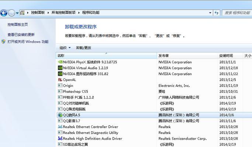252x147 pixels.
Task: Click the name PP助手 PC版 1.1.1.0
Action: click(x=78, y=97)
